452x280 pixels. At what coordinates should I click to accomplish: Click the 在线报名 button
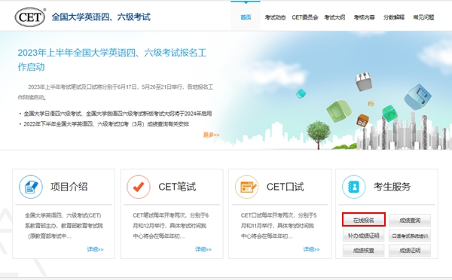tap(364, 220)
